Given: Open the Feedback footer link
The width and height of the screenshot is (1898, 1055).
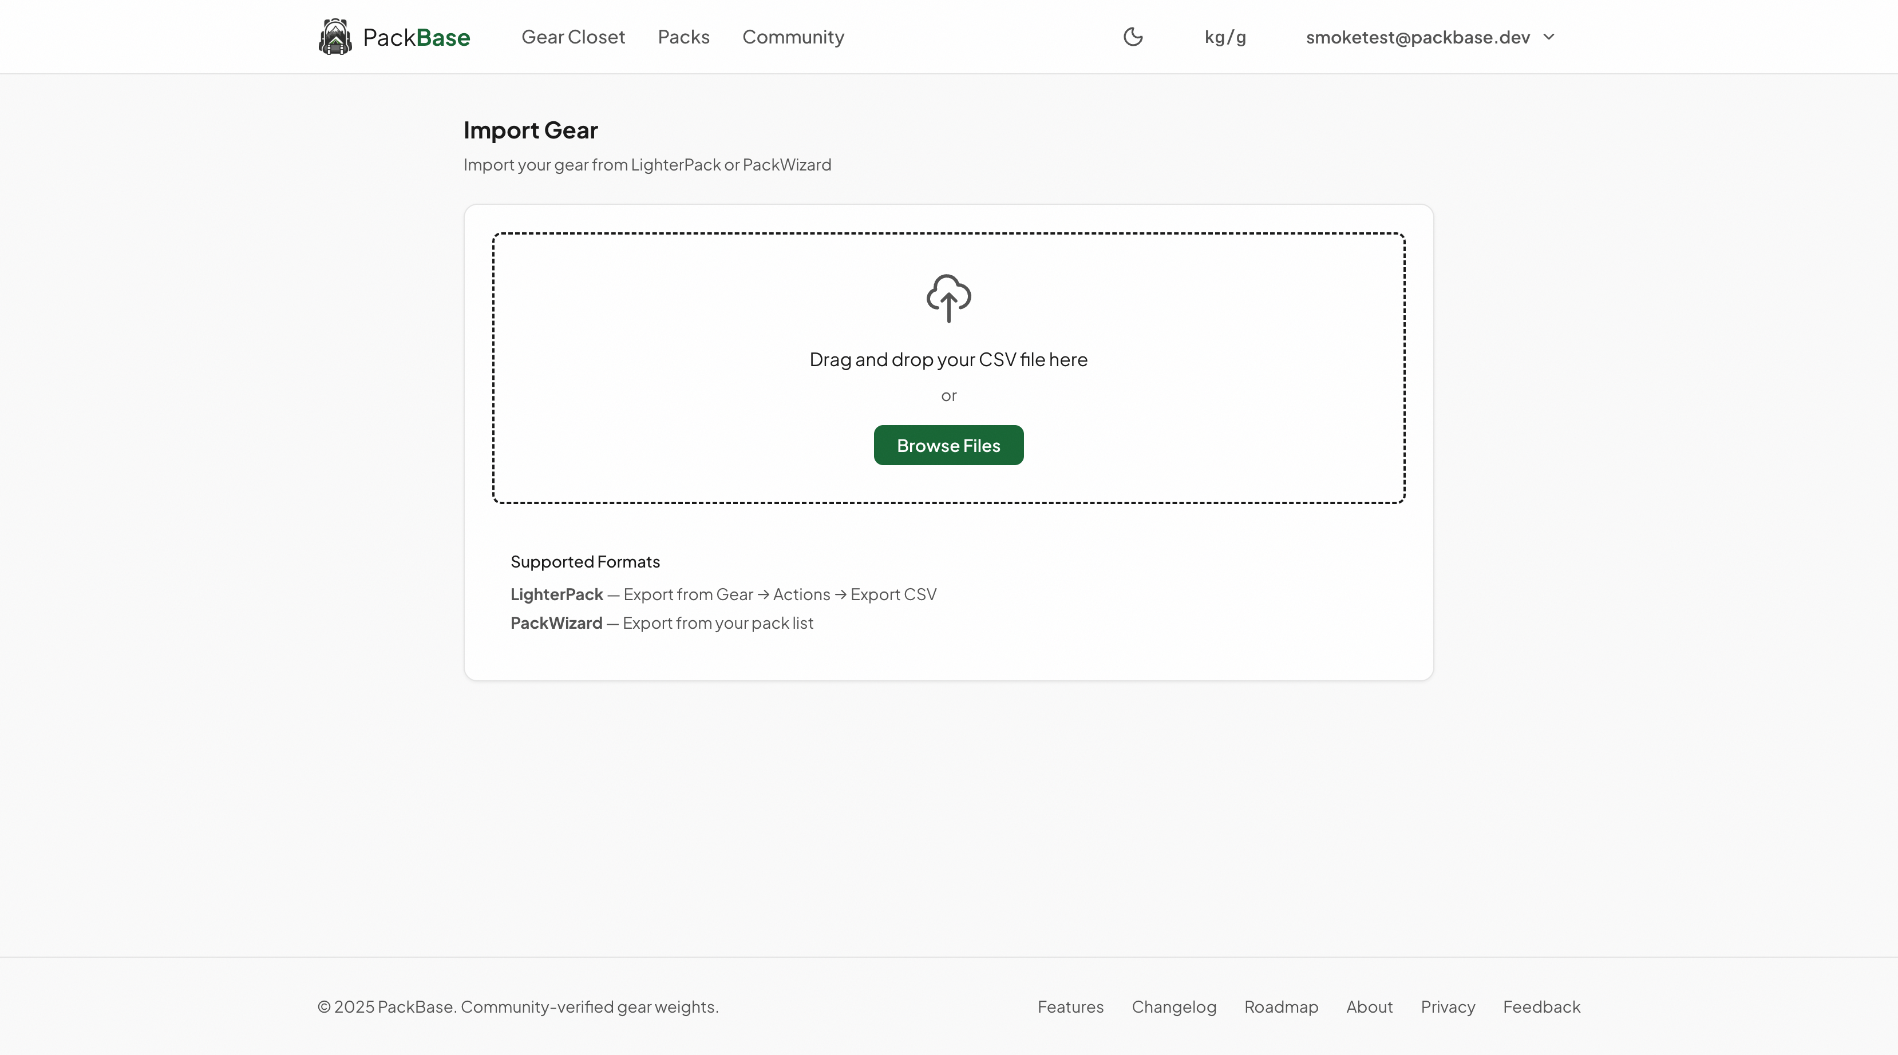Looking at the screenshot, I should (x=1541, y=1006).
